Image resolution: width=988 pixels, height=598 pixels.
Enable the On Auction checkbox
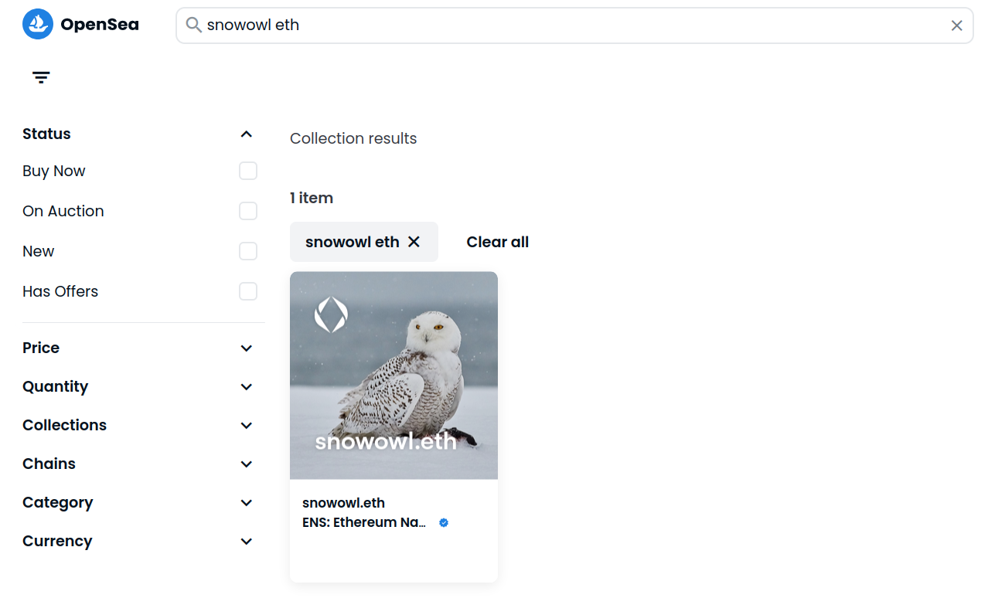click(x=248, y=211)
